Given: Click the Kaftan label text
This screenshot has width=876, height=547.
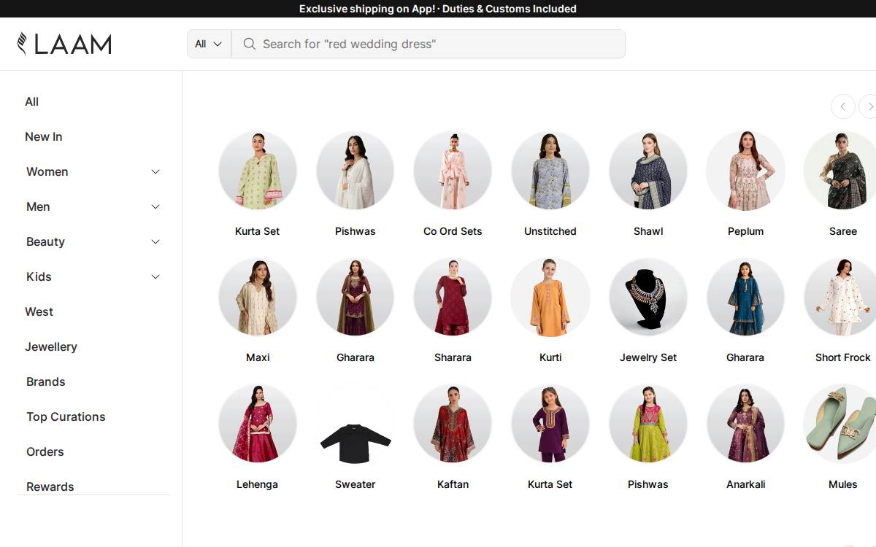Looking at the screenshot, I should click(453, 484).
